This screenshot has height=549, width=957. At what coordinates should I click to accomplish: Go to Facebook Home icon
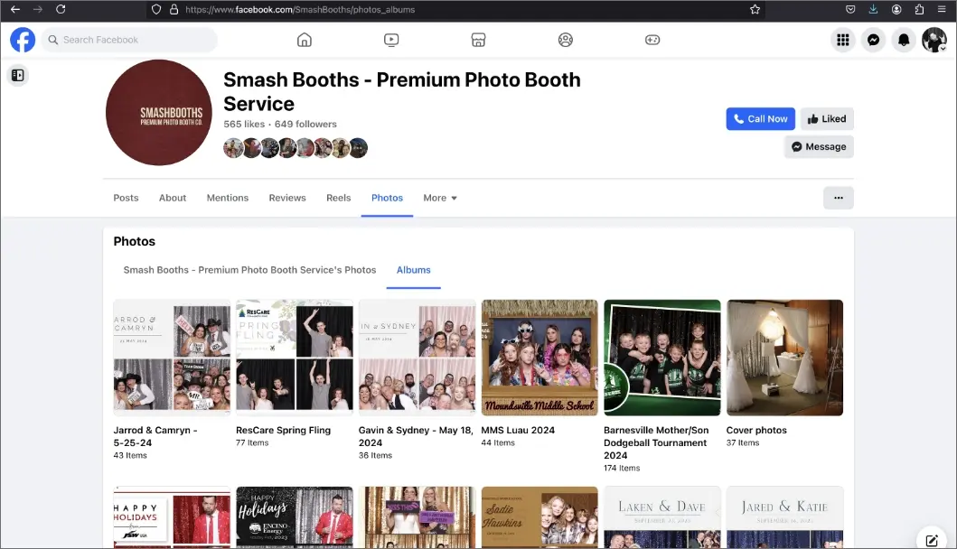coord(304,40)
